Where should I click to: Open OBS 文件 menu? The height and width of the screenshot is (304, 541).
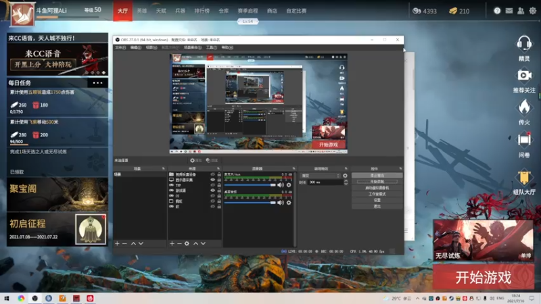(x=120, y=47)
